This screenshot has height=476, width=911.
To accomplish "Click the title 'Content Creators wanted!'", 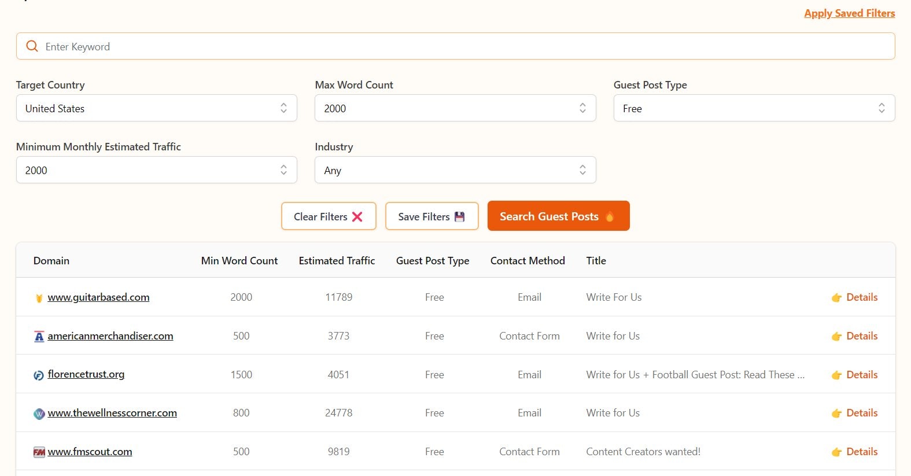I will pos(643,452).
